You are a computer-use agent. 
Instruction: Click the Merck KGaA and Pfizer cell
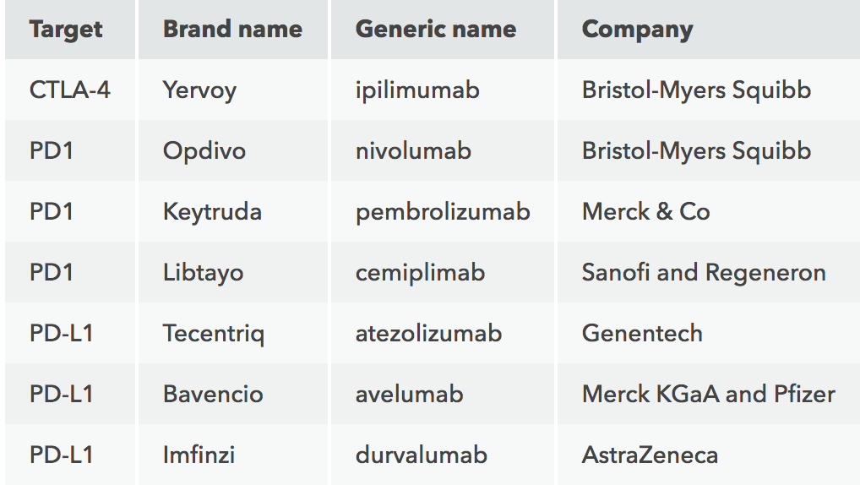point(708,395)
